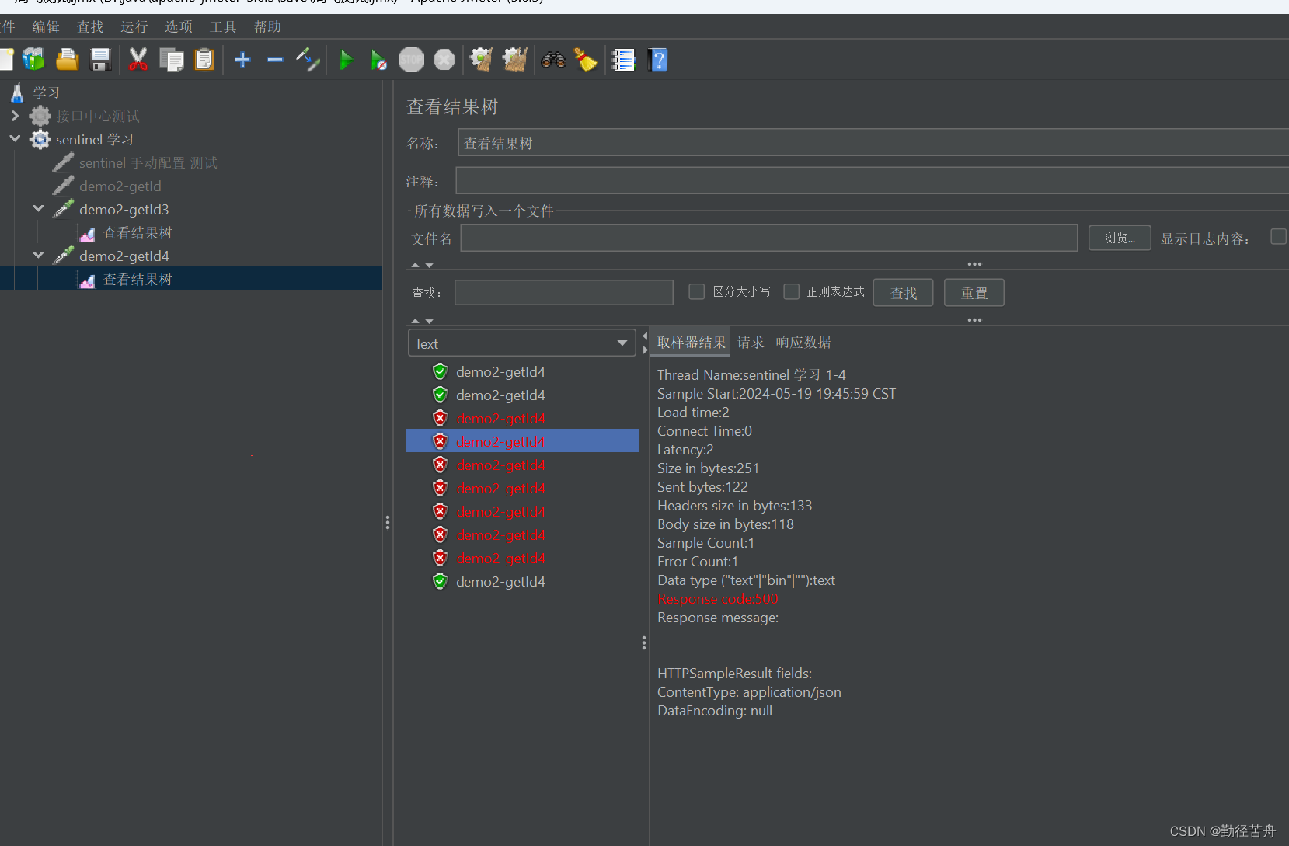Image resolution: width=1289 pixels, height=846 pixels.
Task: Collapse demo2-getId3 node
Action: point(38,209)
